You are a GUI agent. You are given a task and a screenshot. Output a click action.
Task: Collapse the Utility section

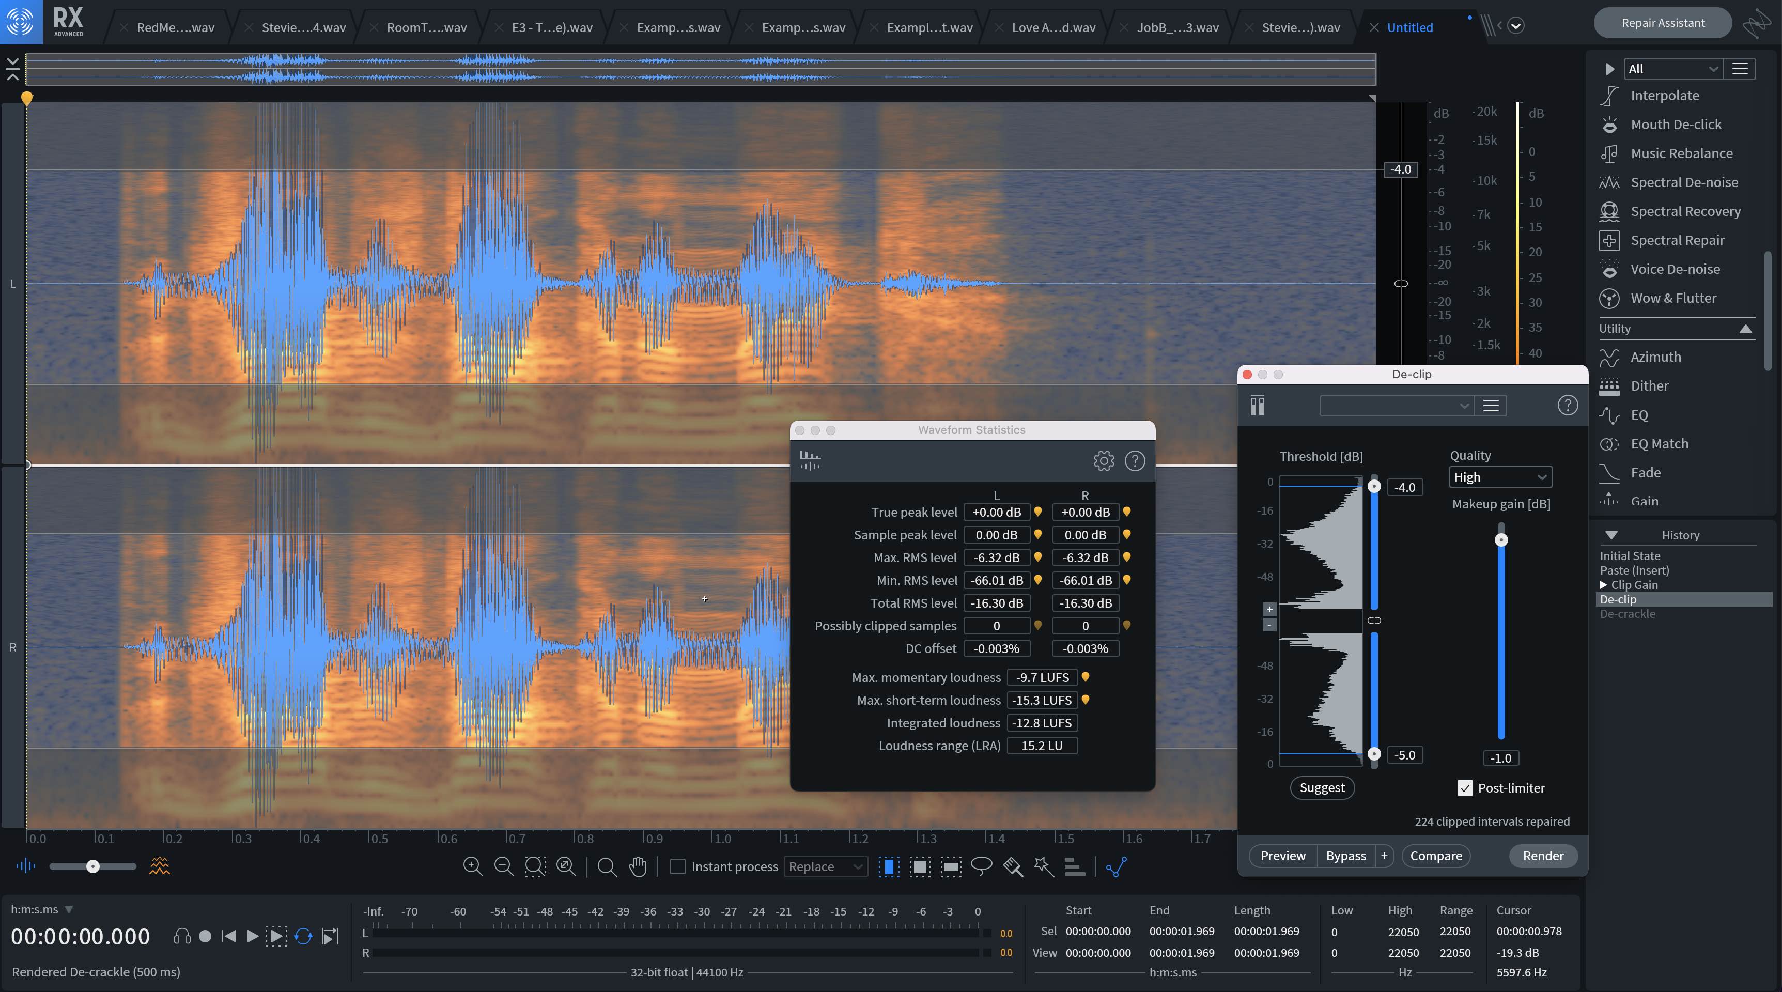tap(1745, 329)
